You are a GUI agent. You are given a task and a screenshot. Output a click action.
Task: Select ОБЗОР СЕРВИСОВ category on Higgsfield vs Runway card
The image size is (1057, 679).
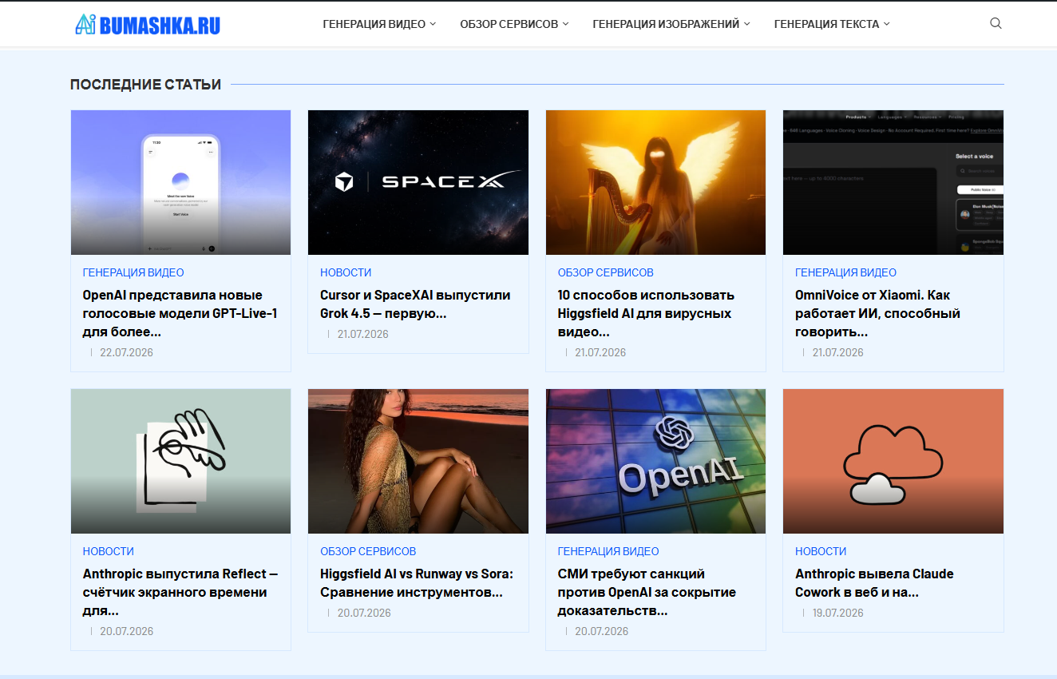click(x=368, y=551)
